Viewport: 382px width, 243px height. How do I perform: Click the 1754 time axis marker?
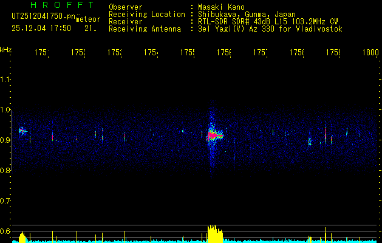pos(151,52)
